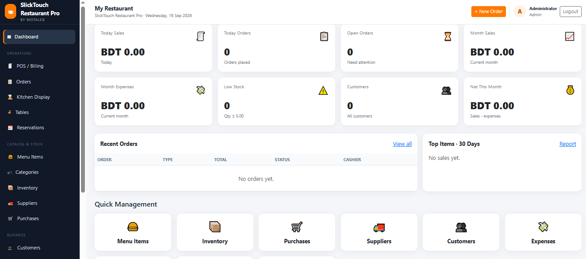Click the 'No sales yet.' text
586x259 pixels.
(444, 158)
